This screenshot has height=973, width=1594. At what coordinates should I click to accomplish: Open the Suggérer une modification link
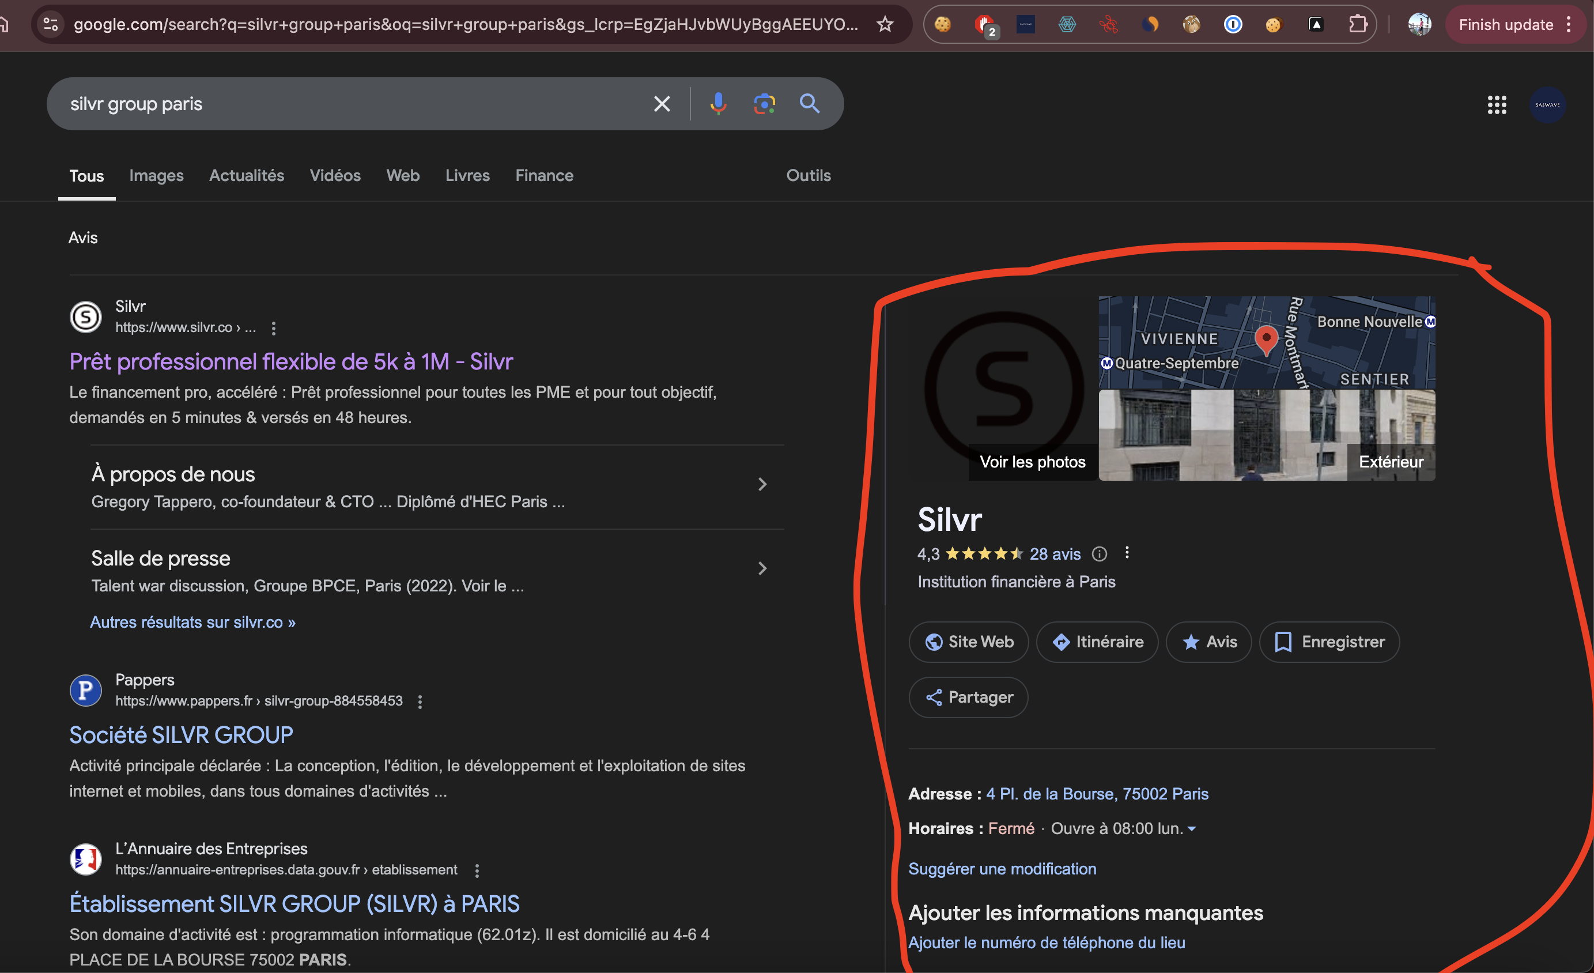[1002, 869]
